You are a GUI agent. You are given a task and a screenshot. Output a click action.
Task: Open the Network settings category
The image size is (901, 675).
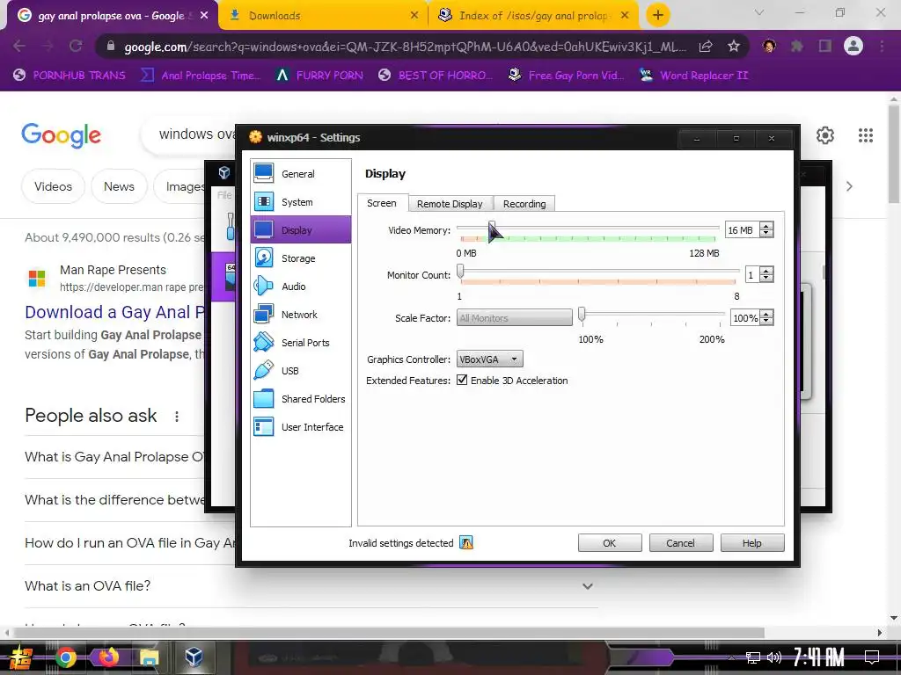301,315
